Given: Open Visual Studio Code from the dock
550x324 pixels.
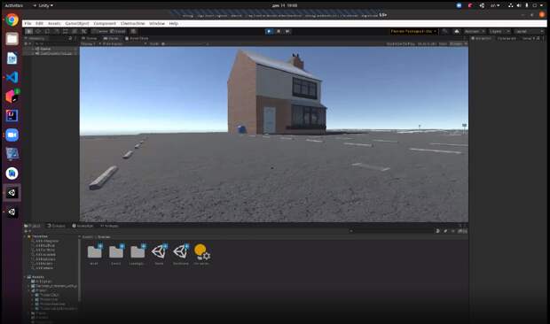Looking at the screenshot, I should click(x=12, y=77).
